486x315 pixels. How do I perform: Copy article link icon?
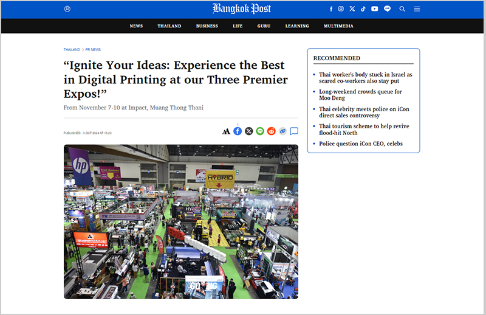(282, 131)
